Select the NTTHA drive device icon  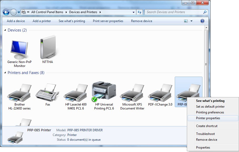coord(48,47)
